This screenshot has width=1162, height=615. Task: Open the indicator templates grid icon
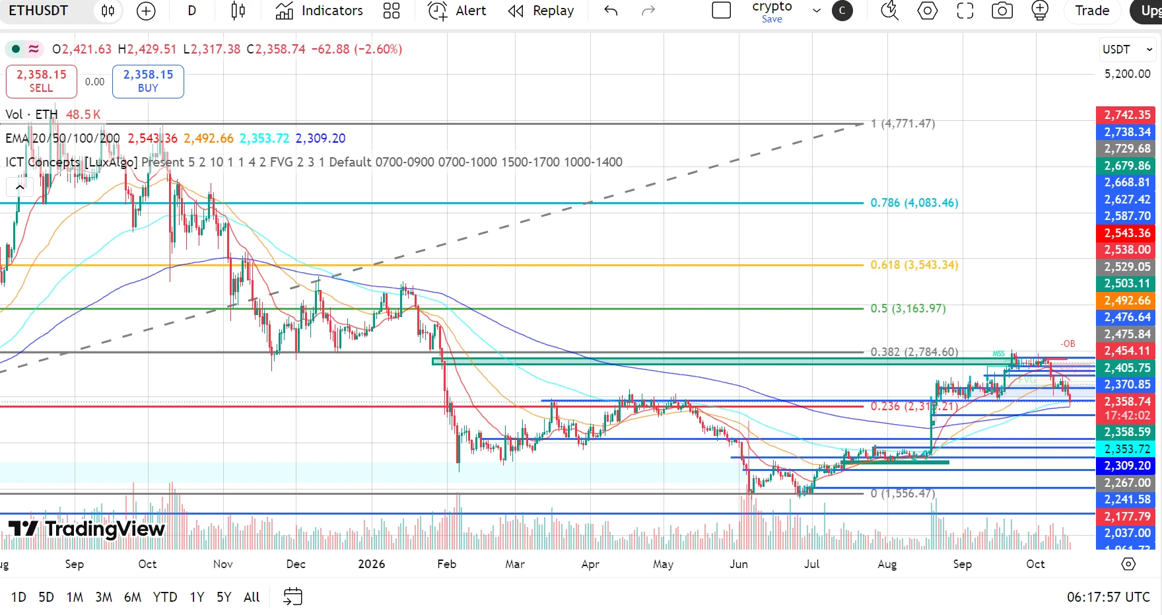click(x=392, y=11)
